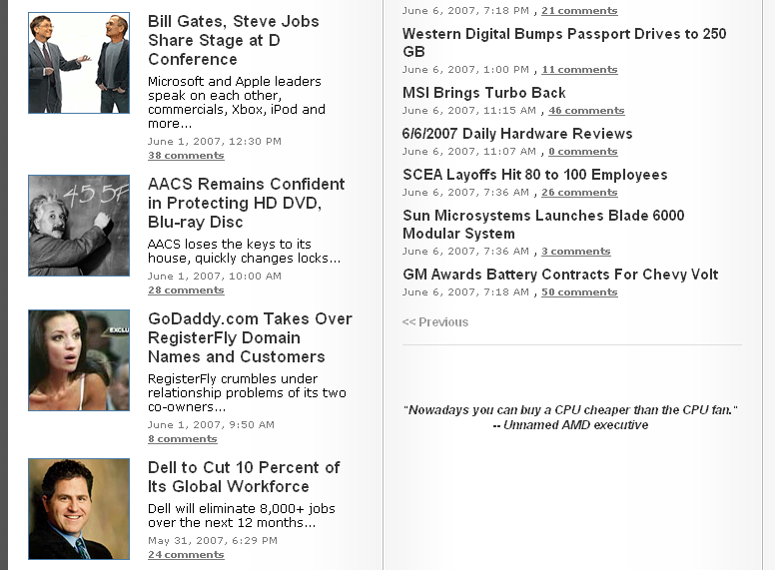Open 'Bill Gates, Steve Jobs Share Stage' headline
Screen dimensions: 775x570
[234, 40]
